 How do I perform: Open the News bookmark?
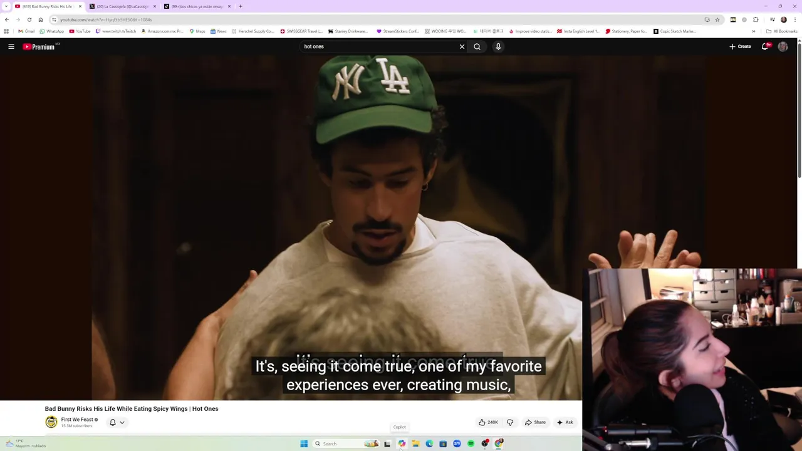tap(219, 31)
